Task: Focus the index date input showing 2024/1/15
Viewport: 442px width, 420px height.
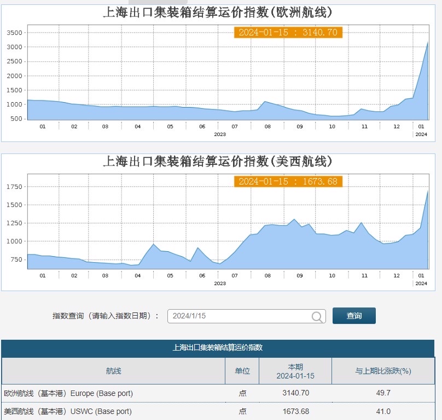Action: pyautogui.click(x=247, y=316)
